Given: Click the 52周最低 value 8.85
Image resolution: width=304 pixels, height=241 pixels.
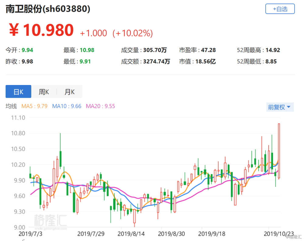Looking at the screenshot, I should coord(271,62).
